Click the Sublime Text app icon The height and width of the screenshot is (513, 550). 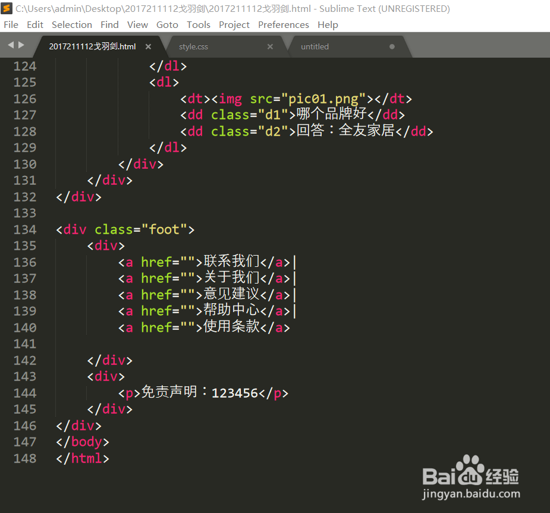[7, 8]
